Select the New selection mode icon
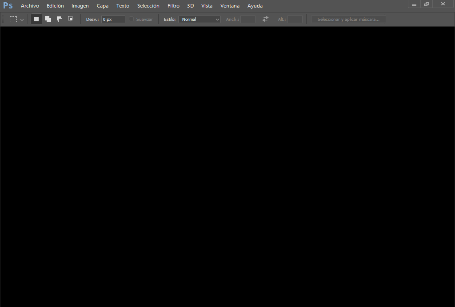Image resolution: width=455 pixels, height=307 pixels. 36,19
